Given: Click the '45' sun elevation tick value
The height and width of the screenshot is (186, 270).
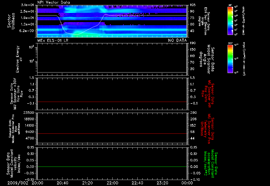Looking at the screenshot, I should (192, 31).
